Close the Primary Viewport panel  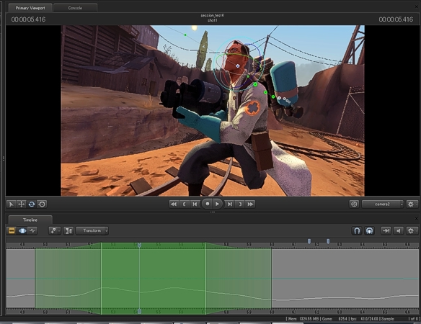click(417, 7)
